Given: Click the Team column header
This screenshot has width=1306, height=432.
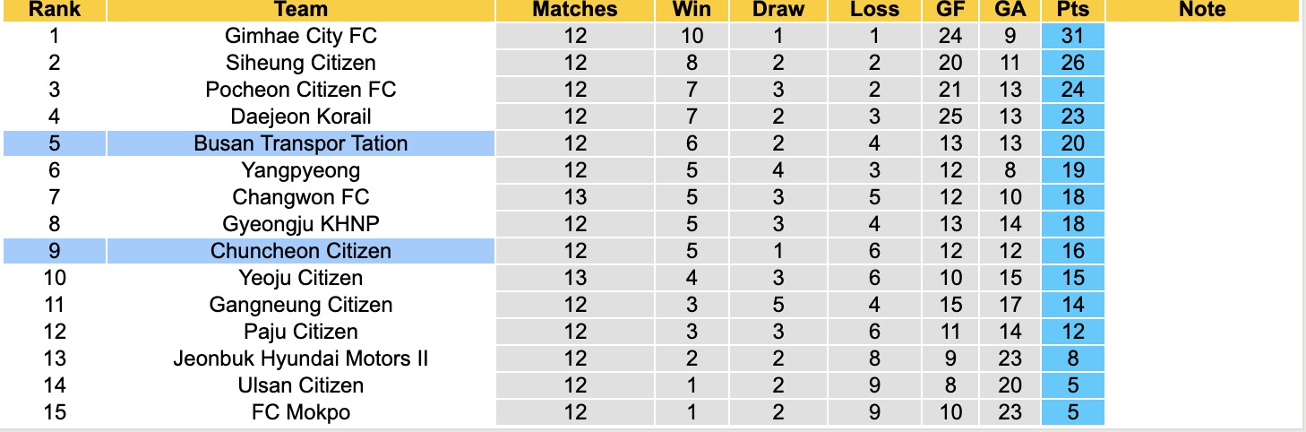Looking at the screenshot, I should [x=301, y=10].
